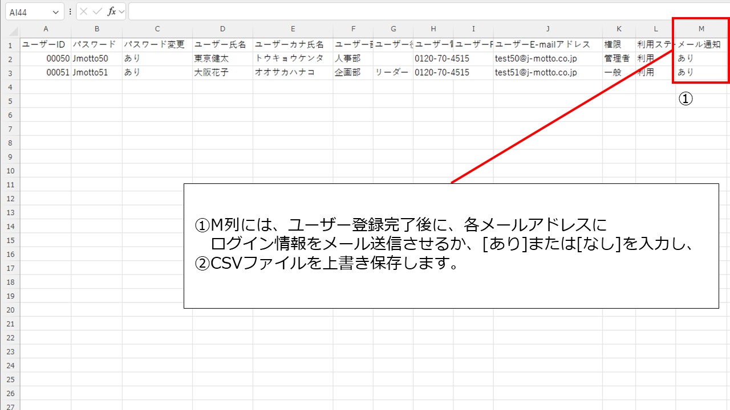Select column G header
The width and height of the screenshot is (730, 410).
click(394, 29)
